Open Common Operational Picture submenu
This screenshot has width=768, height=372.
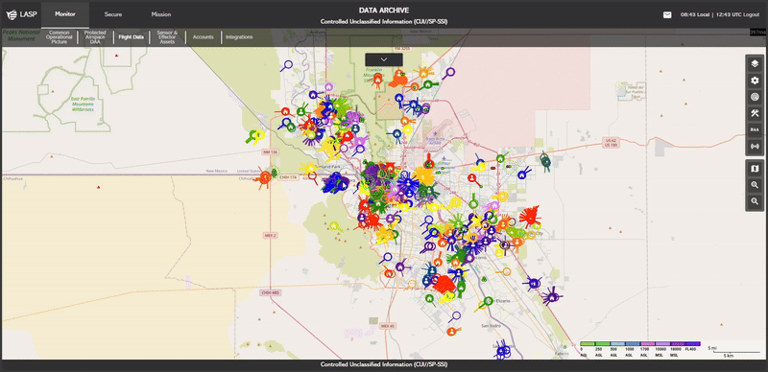pyautogui.click(x=60, y=37)
